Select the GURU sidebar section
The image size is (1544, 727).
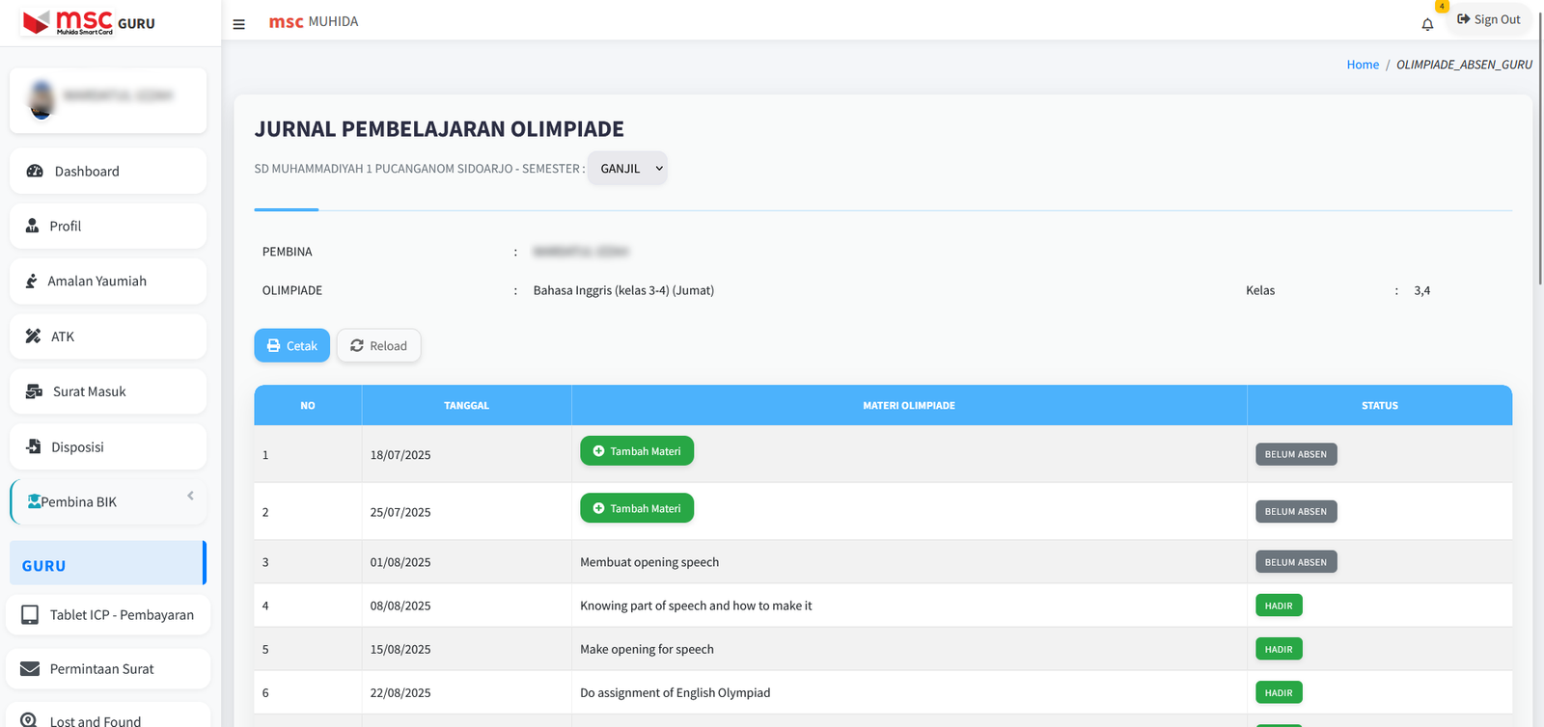pos(108,563)
